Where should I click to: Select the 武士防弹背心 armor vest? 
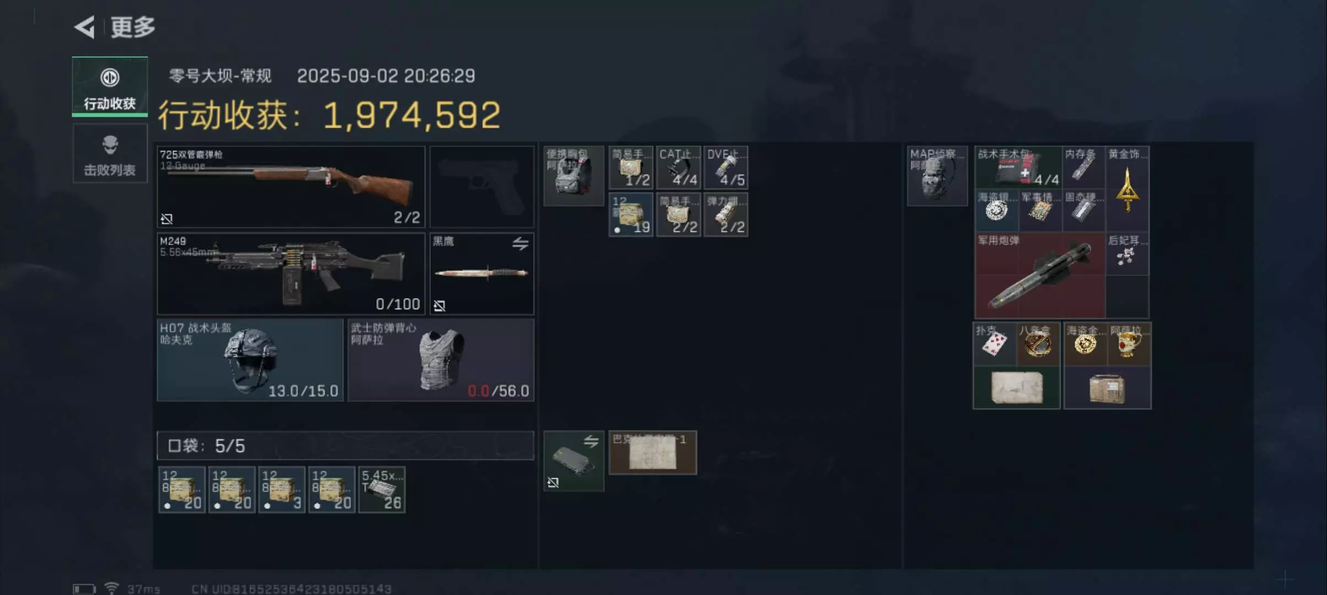pyautogui.click(x=441, y=360)
